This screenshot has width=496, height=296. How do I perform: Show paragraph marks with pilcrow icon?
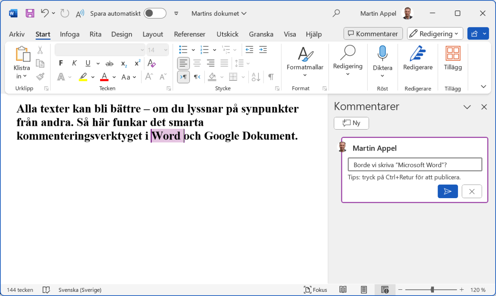point(271,77)
